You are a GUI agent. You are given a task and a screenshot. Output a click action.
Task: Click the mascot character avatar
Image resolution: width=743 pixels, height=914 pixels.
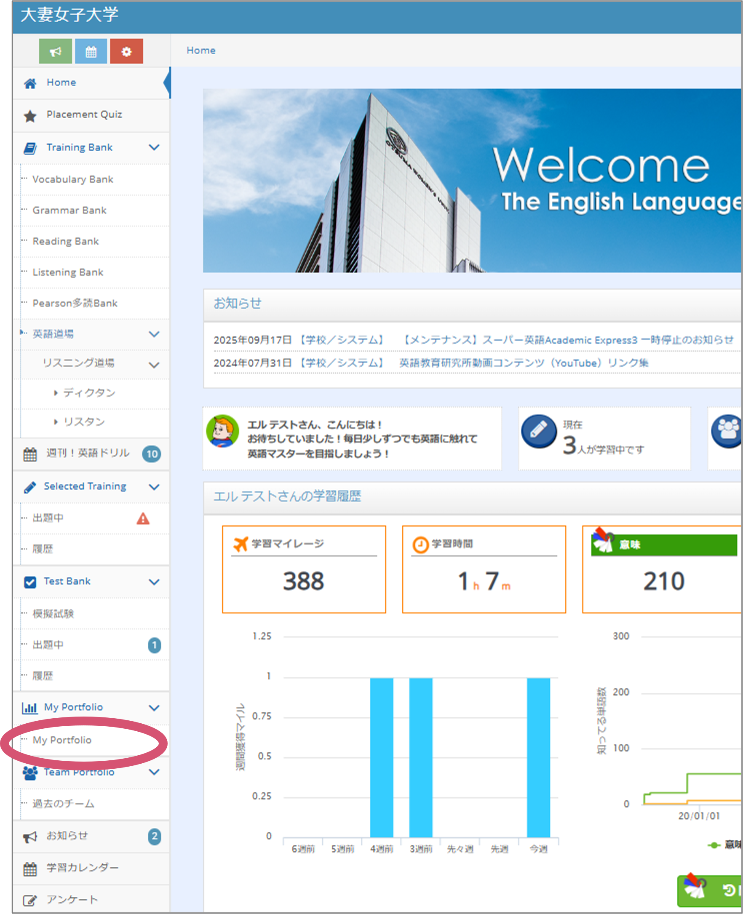click(x=222, y=431)
